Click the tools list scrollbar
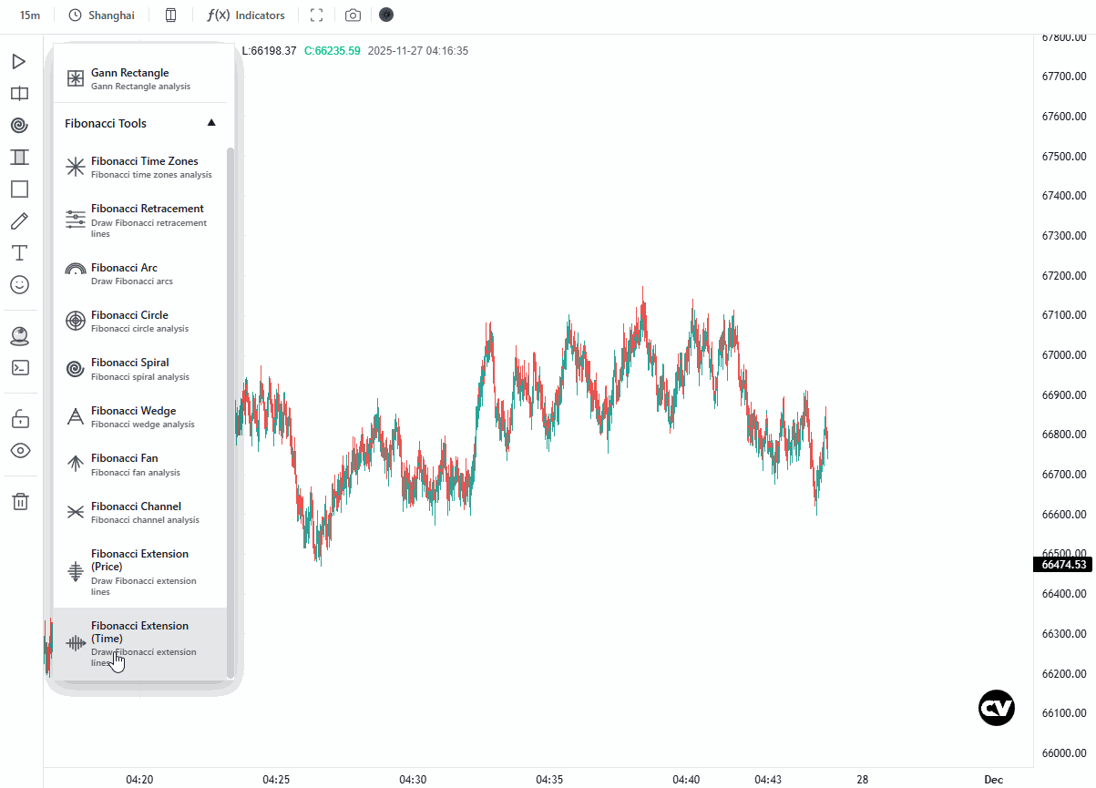Viewport: 1096px width, 788px height. (x=230, y=412)
